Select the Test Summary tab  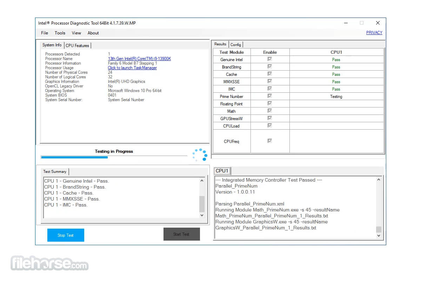pyautogui.click(x=55, y=172)
